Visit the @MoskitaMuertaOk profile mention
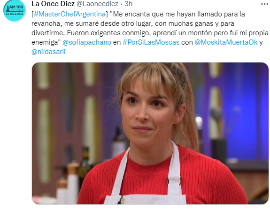270x210 pixels. click(226, 42)
